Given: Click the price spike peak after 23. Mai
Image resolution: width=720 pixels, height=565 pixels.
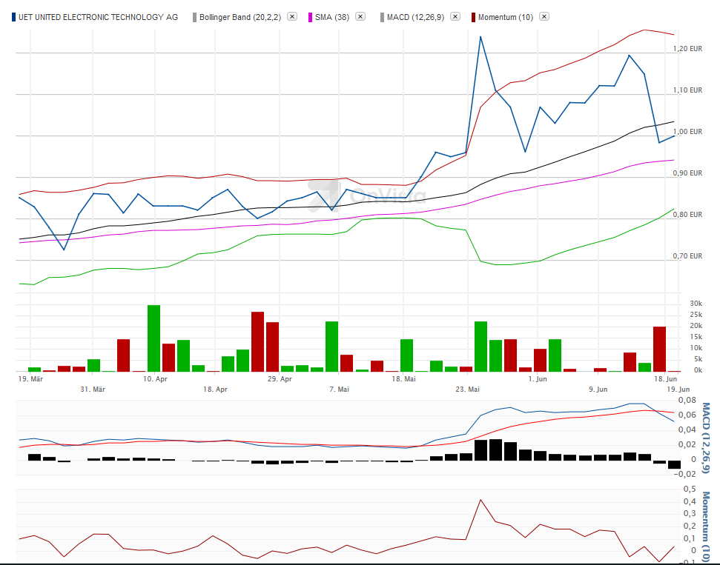Looking at the screenshot, I should point(480,37).
